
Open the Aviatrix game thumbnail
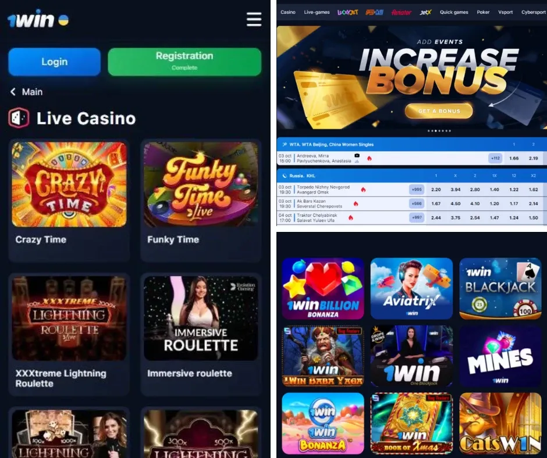tap(411, 288)
